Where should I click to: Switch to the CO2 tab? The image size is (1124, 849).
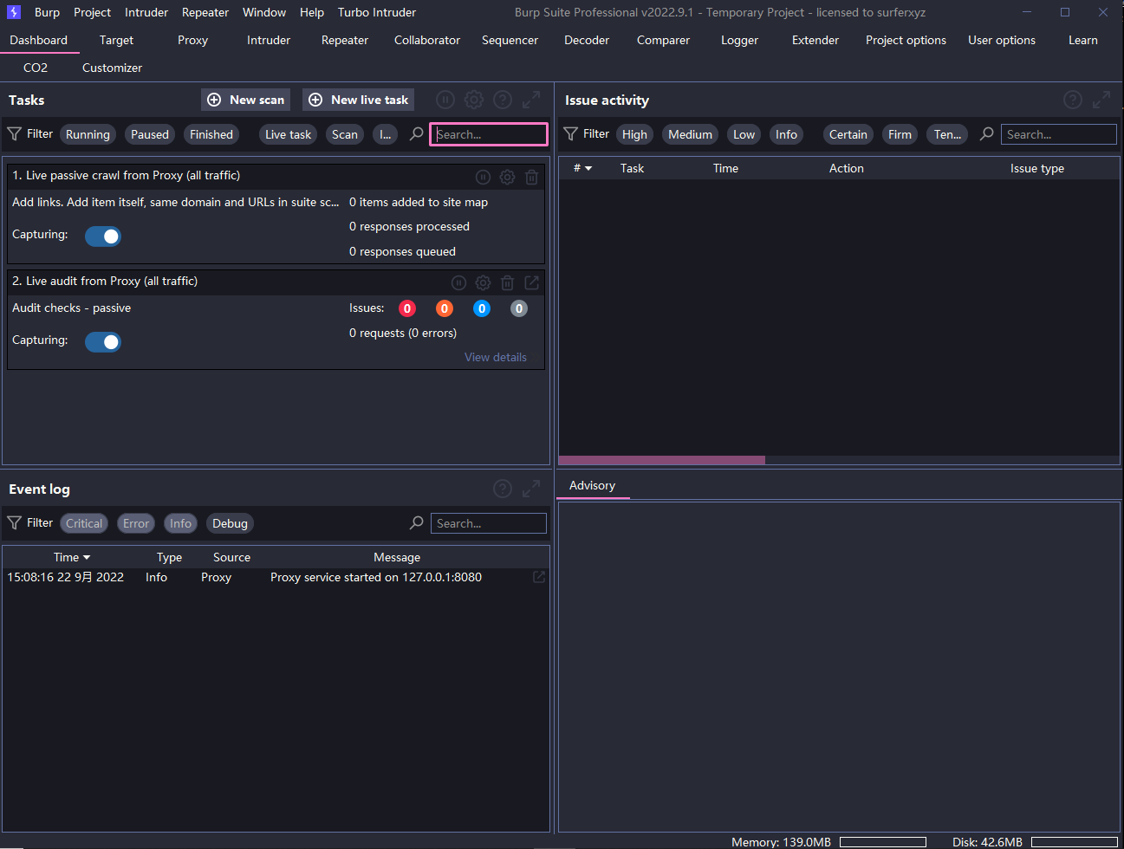pyautogui.click(x=36, y=68)
